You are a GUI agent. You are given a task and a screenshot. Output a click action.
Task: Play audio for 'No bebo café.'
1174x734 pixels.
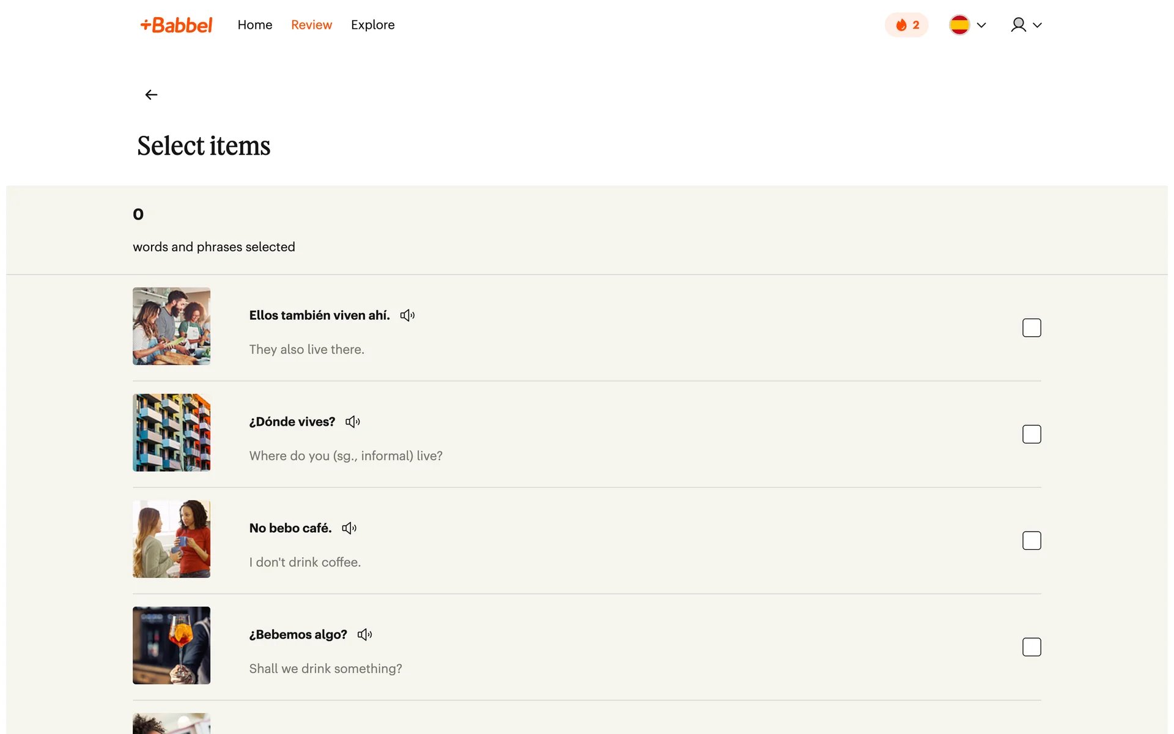(x=349, y=528)
